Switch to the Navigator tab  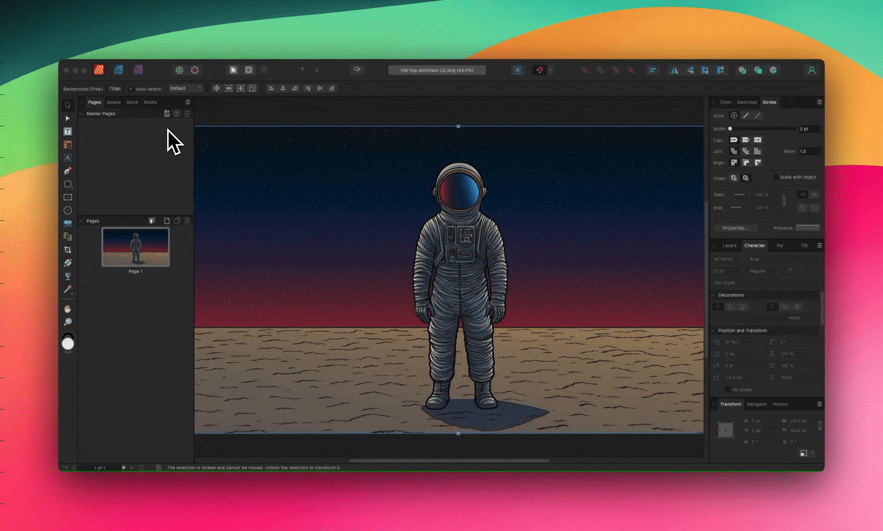[x=757, y=404]
